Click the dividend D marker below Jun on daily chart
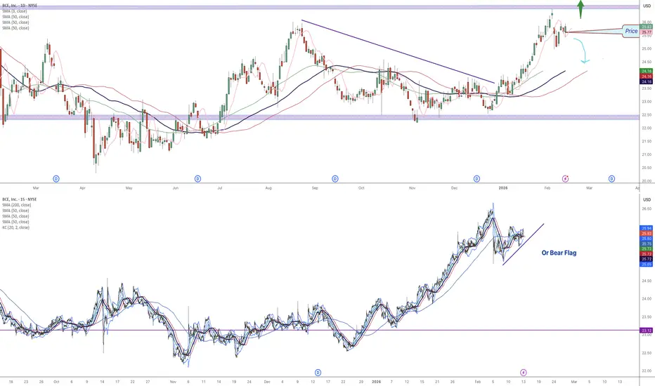Viewport: 655px width, 386px height. pyautogui.click(x=197, y=178)
